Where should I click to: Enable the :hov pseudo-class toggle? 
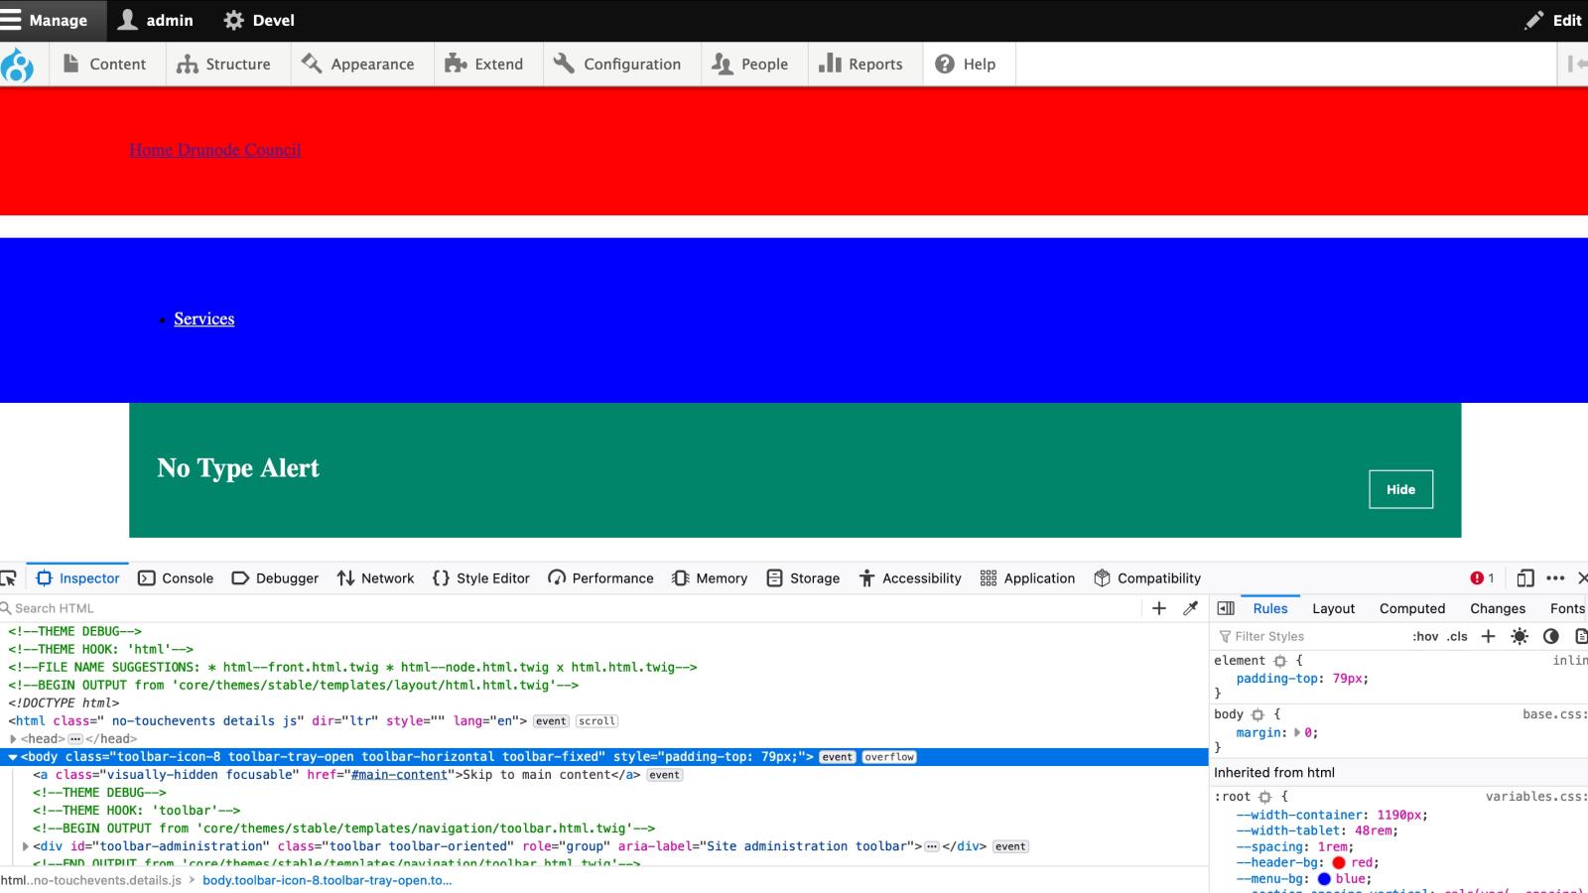(x=1426, y=636)
